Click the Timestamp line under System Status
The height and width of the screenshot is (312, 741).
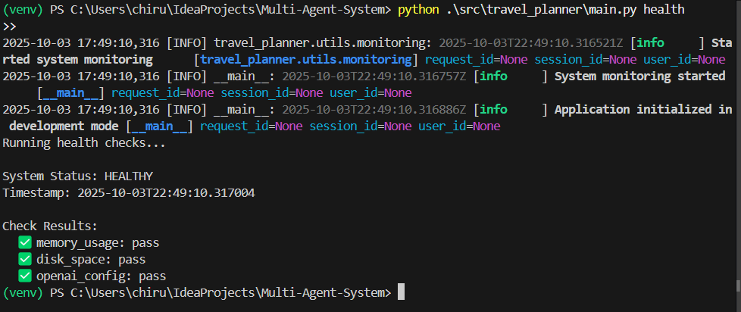point(129,192)
